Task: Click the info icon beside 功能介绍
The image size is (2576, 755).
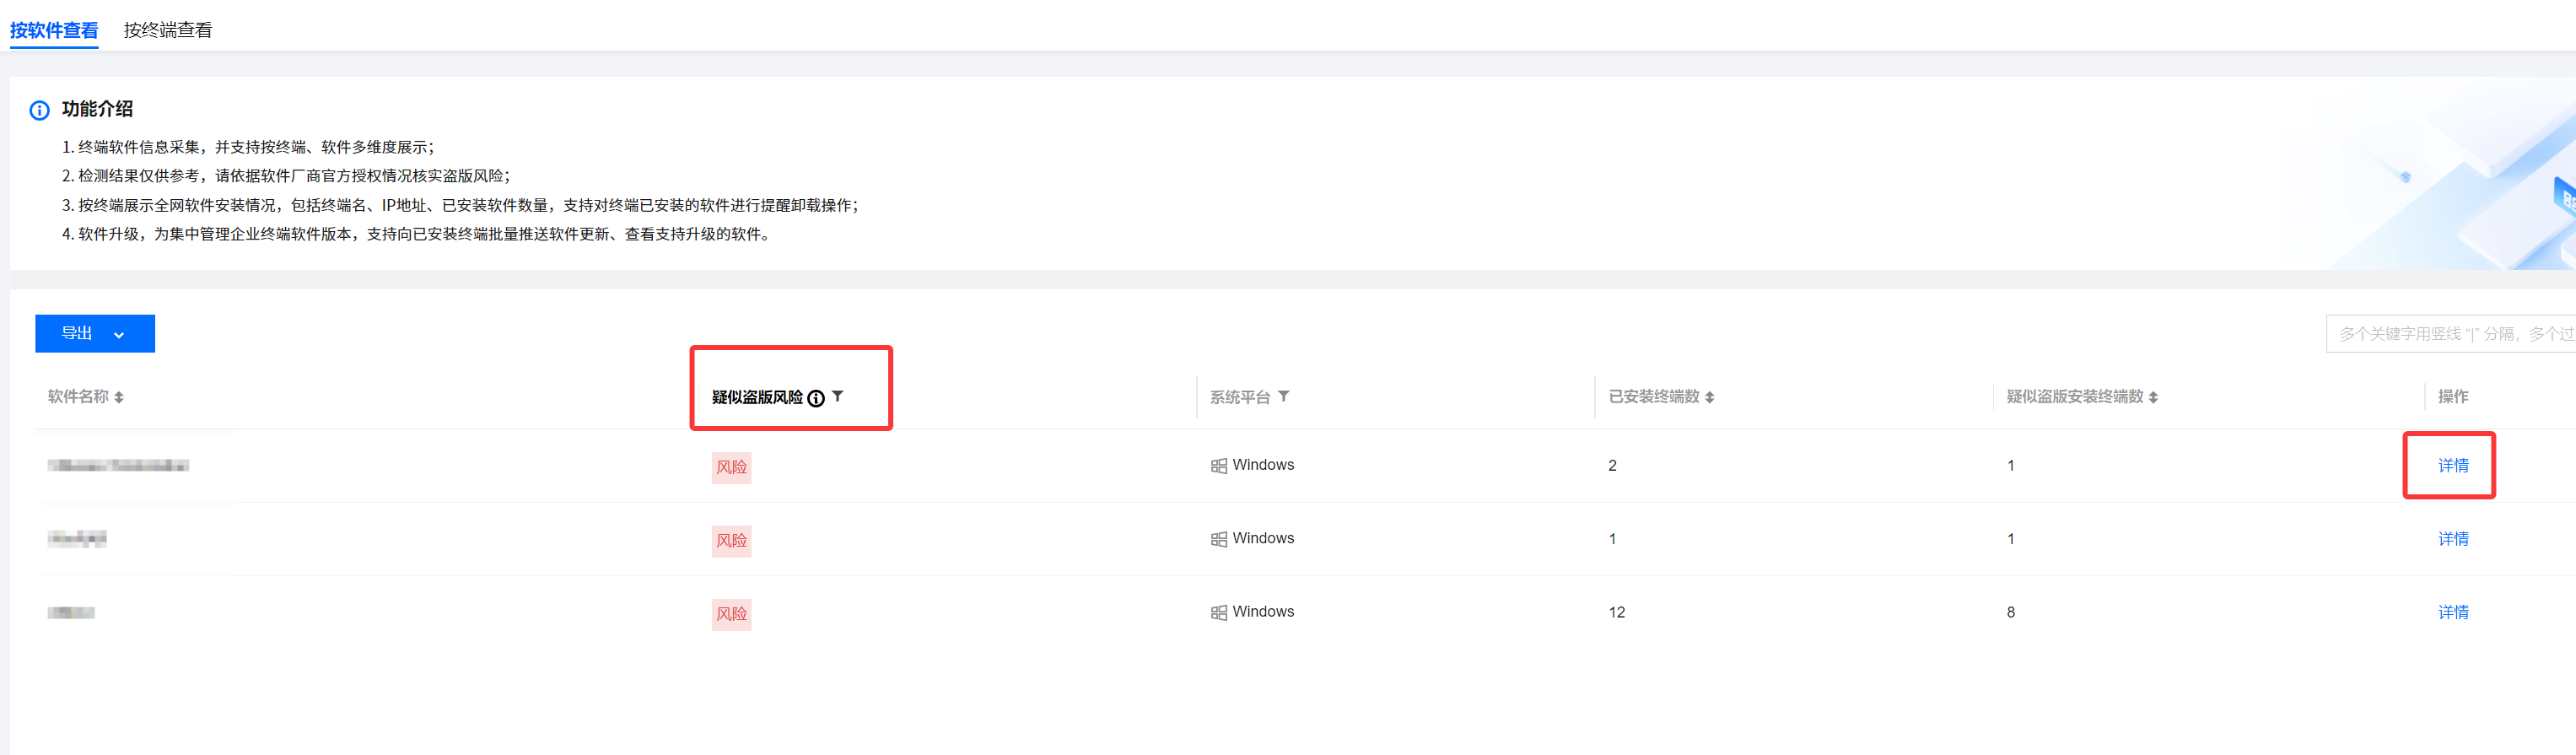Action: coord(39,110)
